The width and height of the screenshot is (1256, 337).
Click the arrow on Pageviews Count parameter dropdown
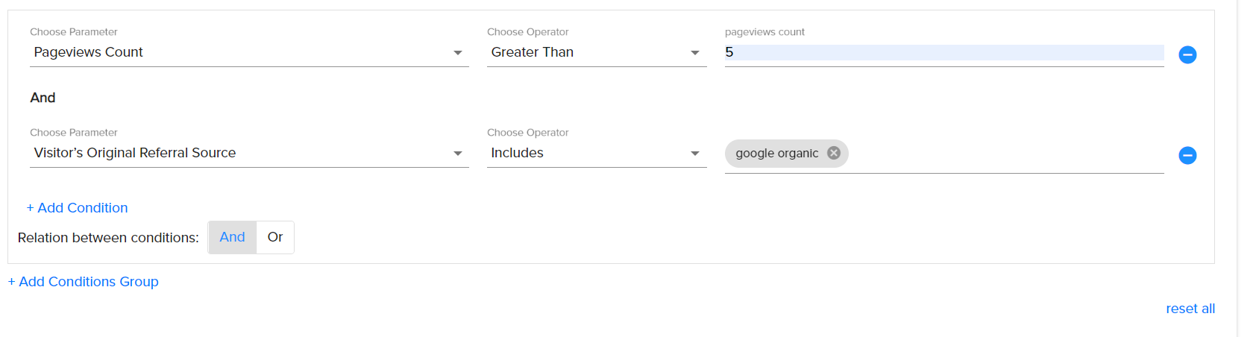(458, 53)
